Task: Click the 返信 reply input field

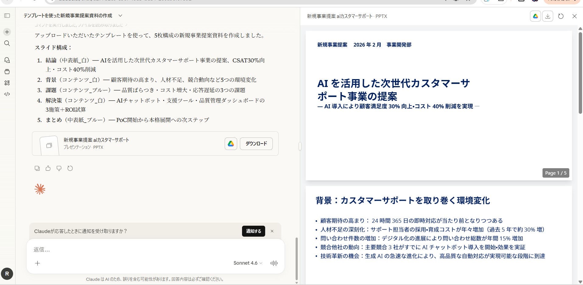Action: (x=137, y=250)
